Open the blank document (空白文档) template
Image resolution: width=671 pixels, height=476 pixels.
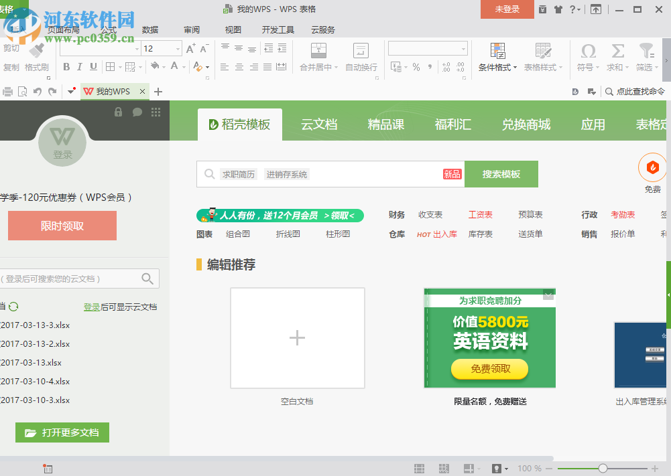point(297,337)
